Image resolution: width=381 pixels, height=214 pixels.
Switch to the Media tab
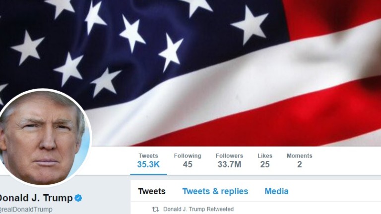(x=276, y=191)
